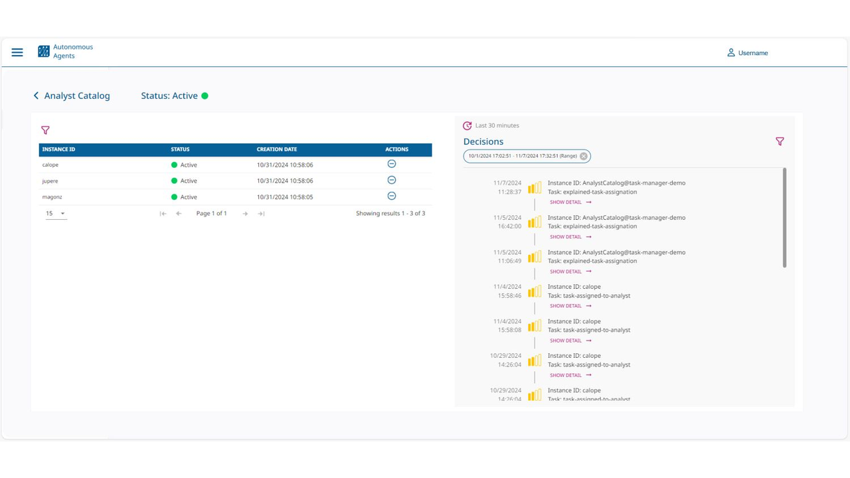The height and width of the screenshot is (478, 850).
Task: Click the Decisions heading
Action: tap(483, 141)
